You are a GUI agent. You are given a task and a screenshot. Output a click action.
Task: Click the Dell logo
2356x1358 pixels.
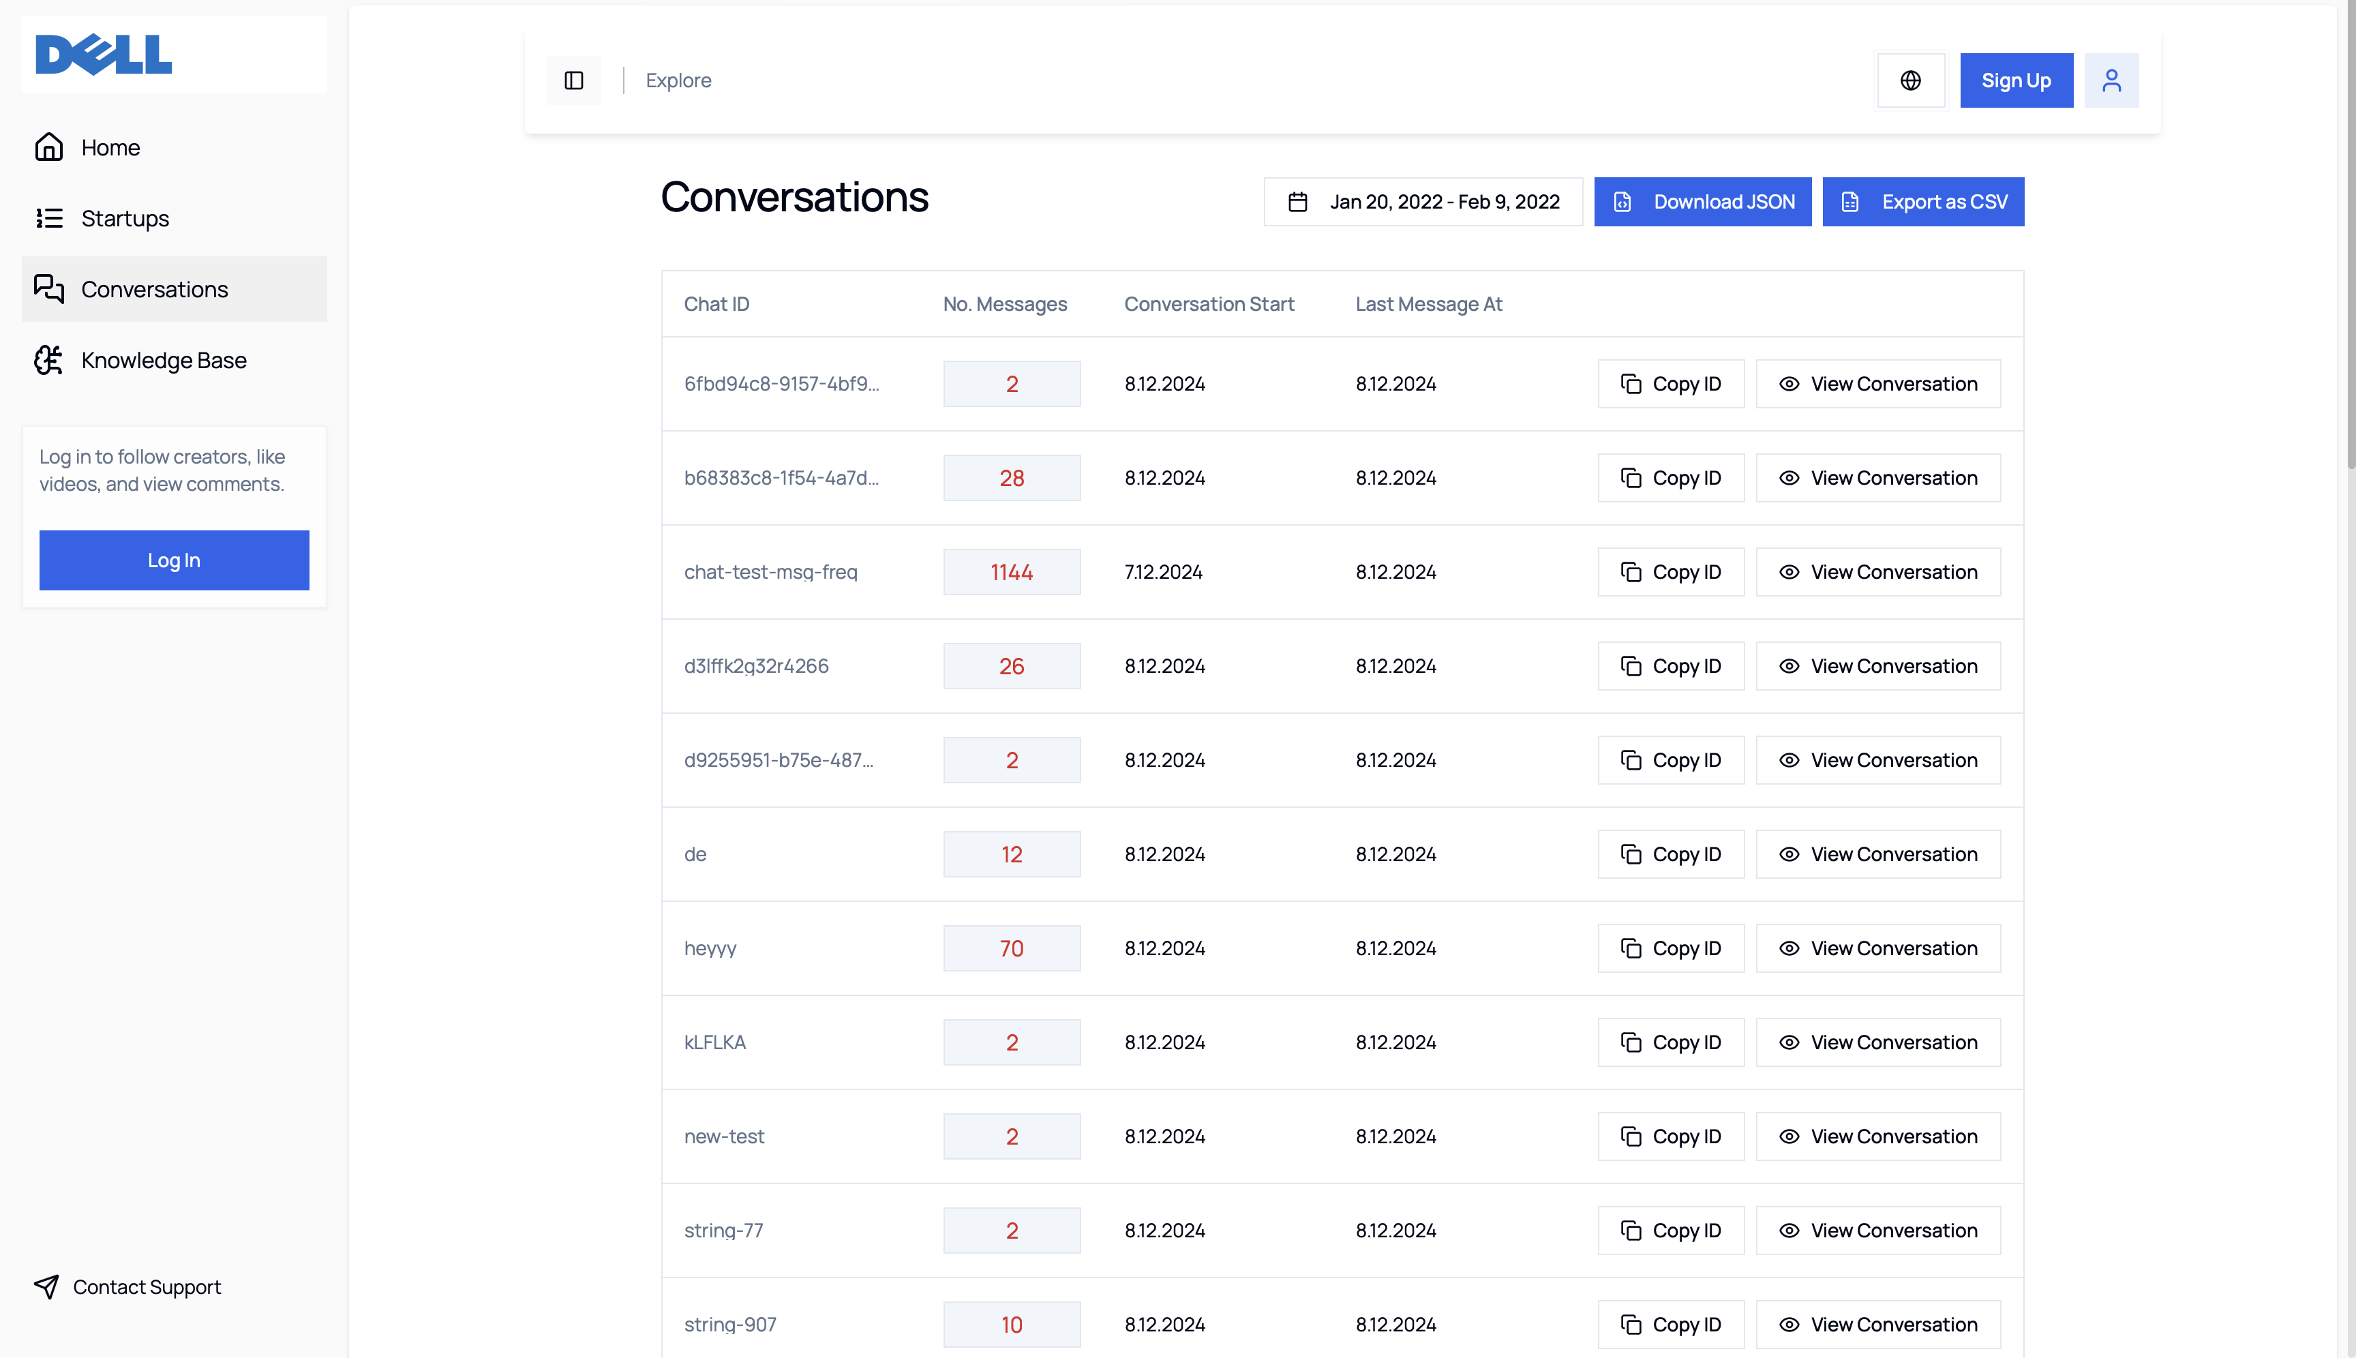click(104, 54)
